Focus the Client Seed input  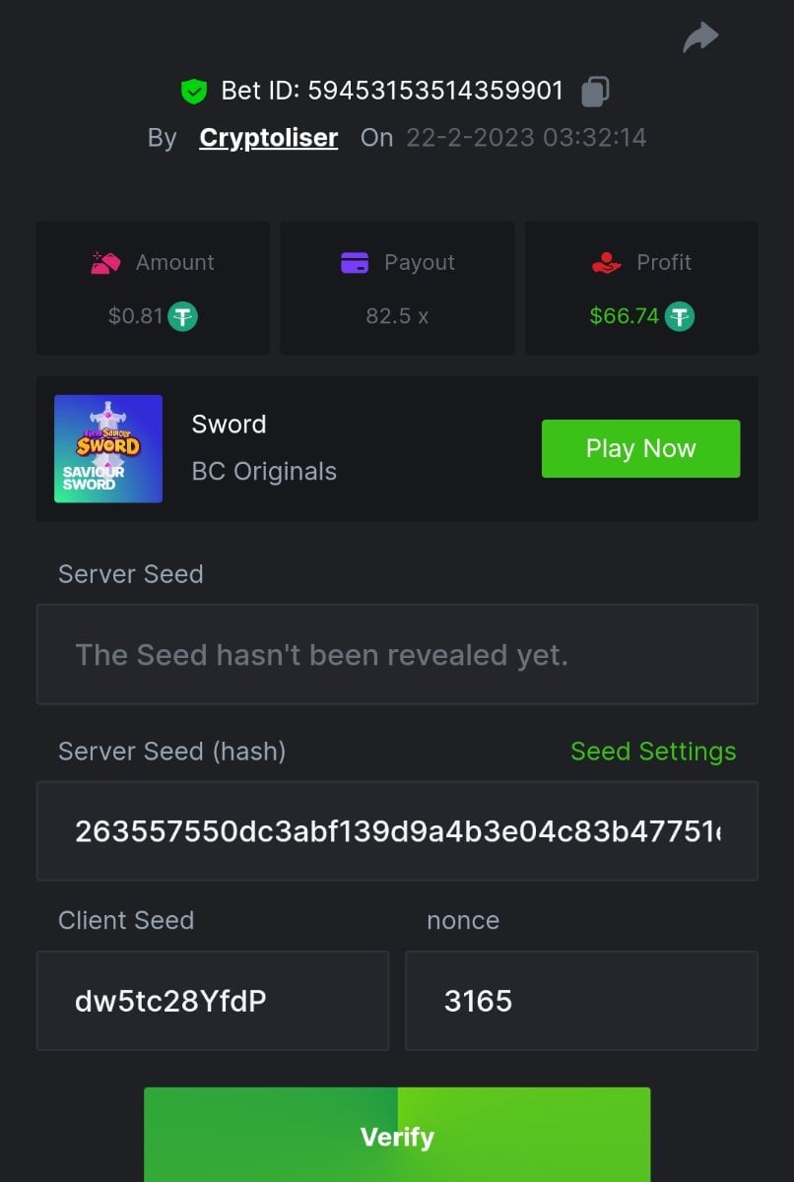pyautogui.click(x=213, y=1001)
